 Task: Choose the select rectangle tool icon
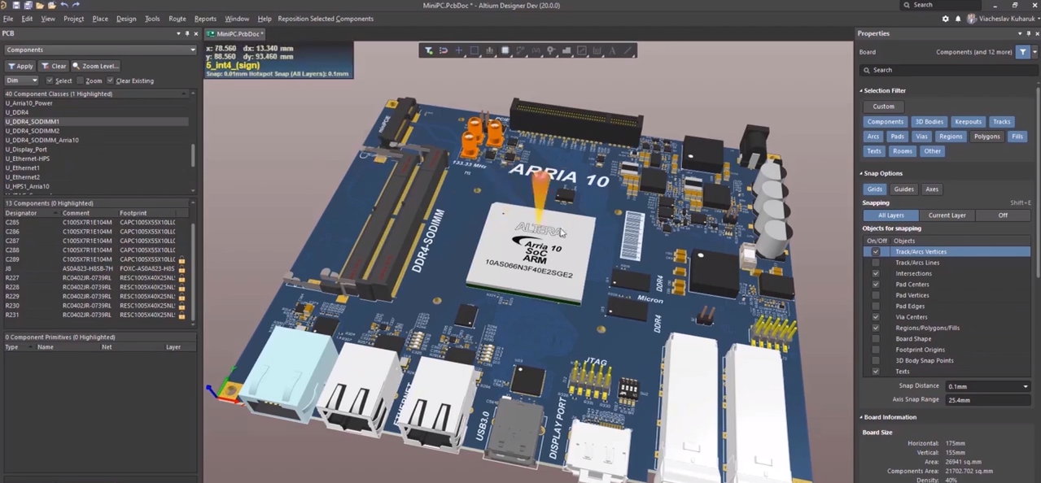(x=475, y=50)
